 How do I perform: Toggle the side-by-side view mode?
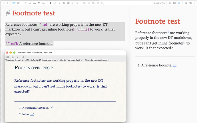[179, 3]
